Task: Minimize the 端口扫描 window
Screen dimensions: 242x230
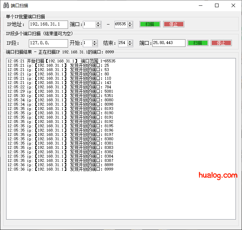Action: (200, 5)
